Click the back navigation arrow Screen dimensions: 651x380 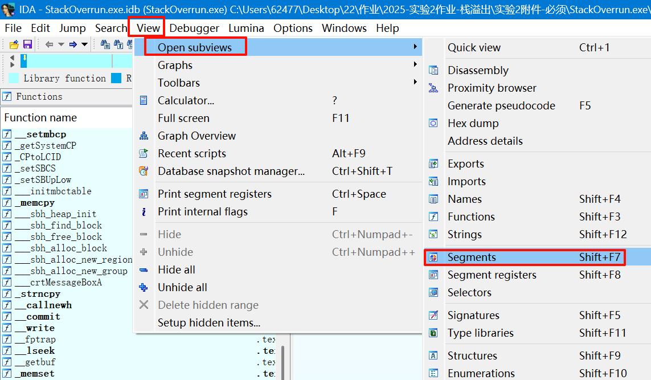(49, 44)
